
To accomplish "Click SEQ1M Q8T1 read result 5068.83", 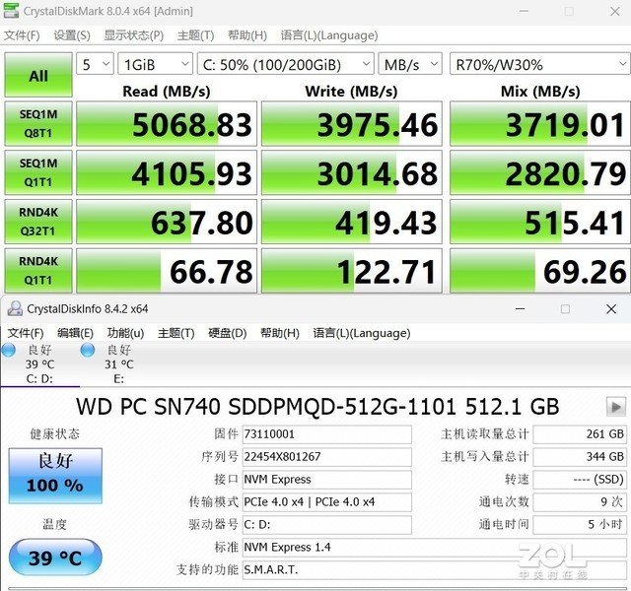I will (x=167, y=124).
